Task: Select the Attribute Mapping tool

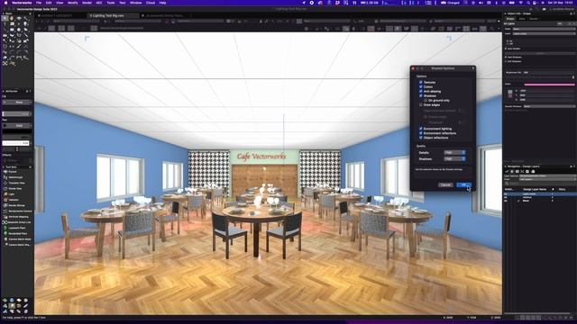Action: click(17, 217)
